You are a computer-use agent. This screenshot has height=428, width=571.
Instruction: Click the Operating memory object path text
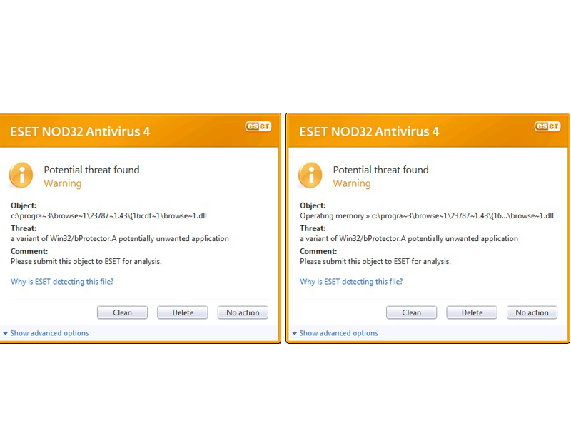[x=427, y=215]
